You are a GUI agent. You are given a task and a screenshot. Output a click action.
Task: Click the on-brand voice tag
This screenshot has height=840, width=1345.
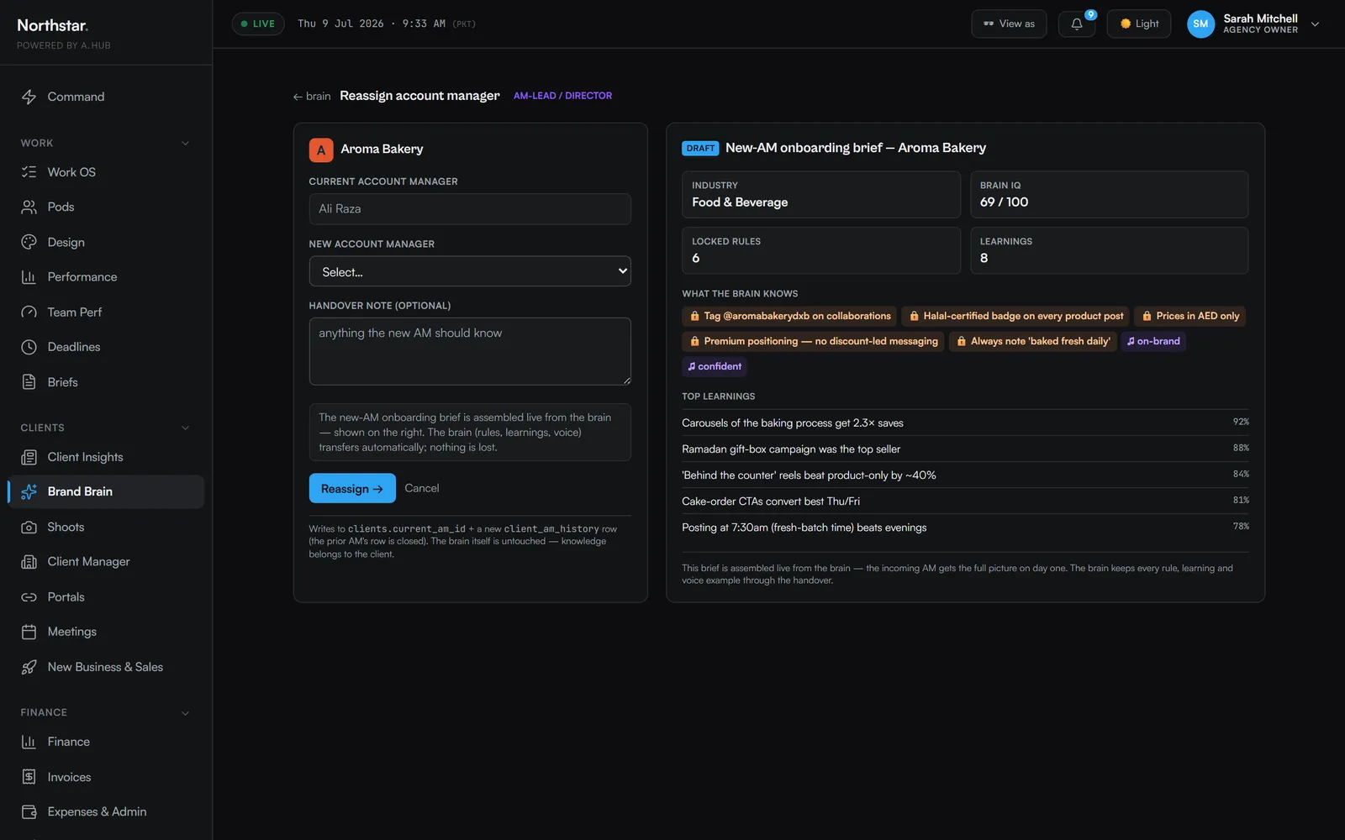1153,341
